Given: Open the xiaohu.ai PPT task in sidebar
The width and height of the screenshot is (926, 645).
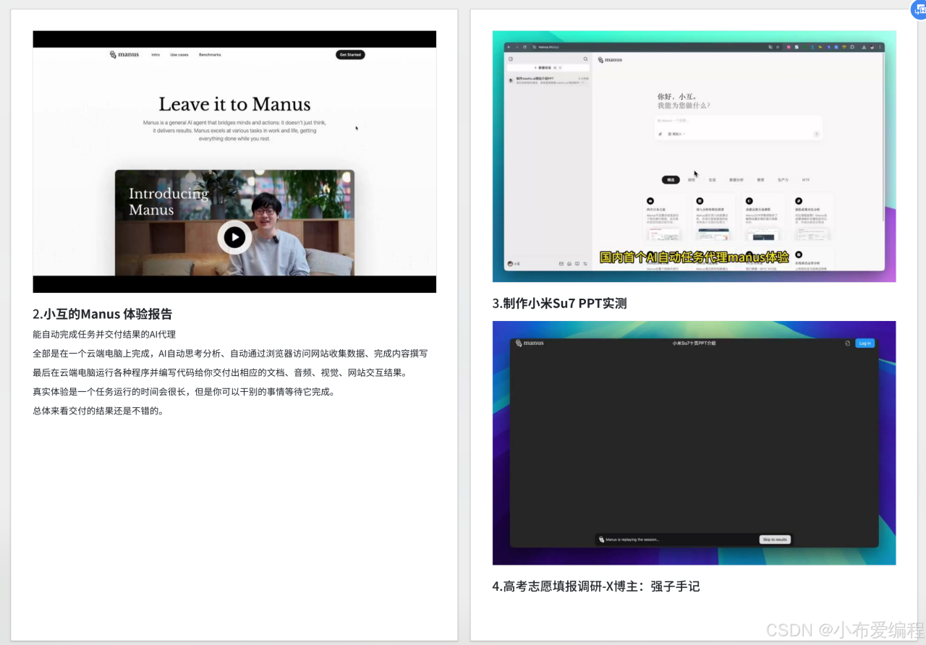Looking at the screenshot, I should pos(548,80).
